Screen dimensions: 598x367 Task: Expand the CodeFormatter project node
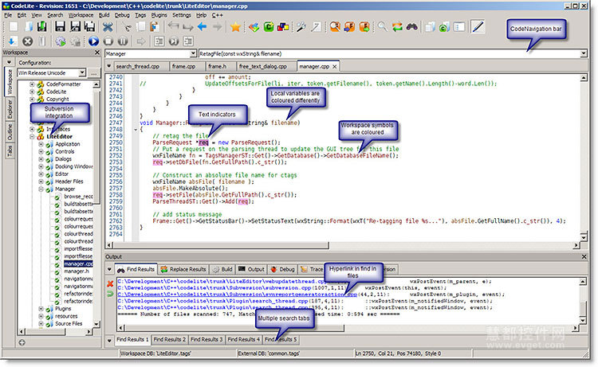32,84
